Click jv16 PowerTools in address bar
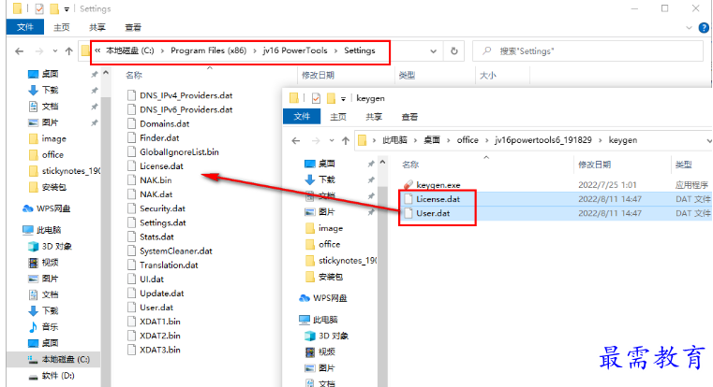This screenshot has width=713, height=387. click(x=295, y=50)
